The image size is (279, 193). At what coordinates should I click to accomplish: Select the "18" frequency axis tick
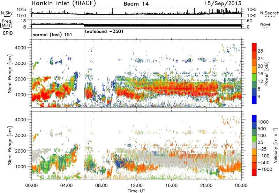(x=23, y=21)
